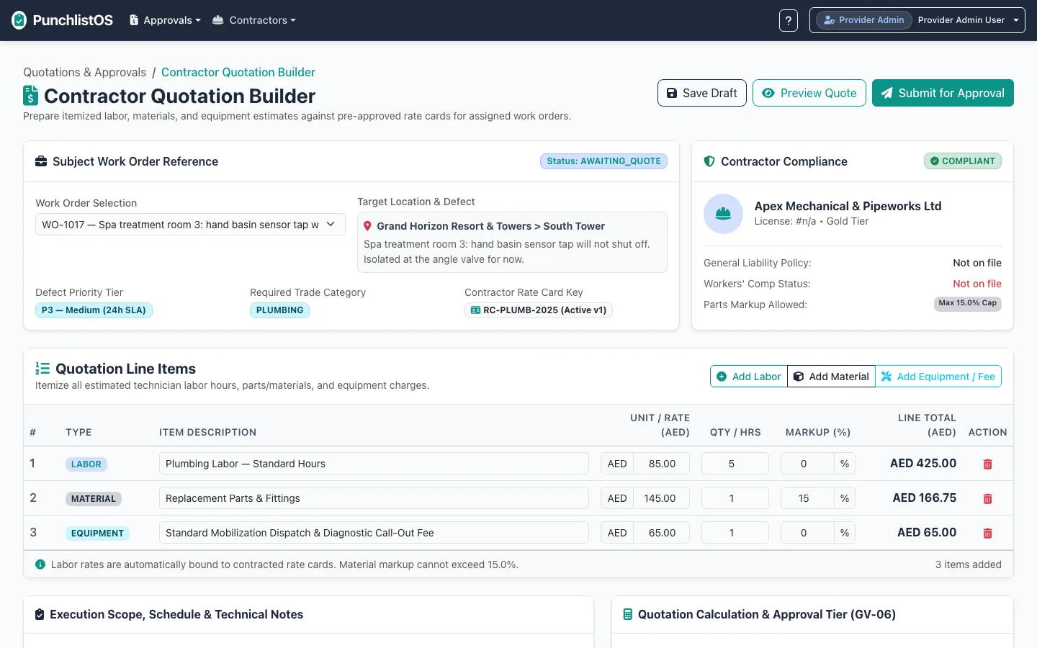This screenshot has width=1037, height=648.
Task: Edit the material markup field showing 15
Action: [x=807, y=498]
